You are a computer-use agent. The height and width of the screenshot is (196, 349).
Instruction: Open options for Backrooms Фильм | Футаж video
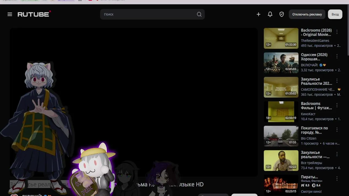[x=337, y=106]
